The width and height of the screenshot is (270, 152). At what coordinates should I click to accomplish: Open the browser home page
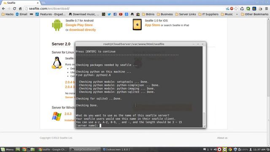(x=20, y=8)
